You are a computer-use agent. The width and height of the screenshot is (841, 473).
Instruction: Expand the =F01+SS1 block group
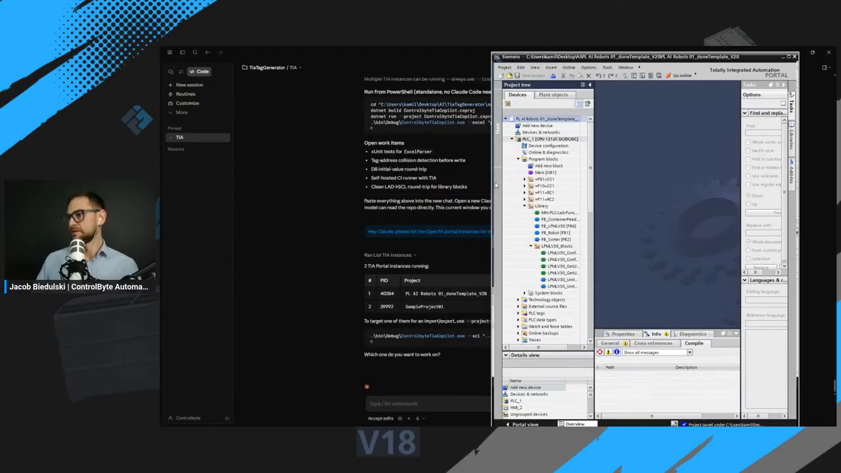click(524, 179)
